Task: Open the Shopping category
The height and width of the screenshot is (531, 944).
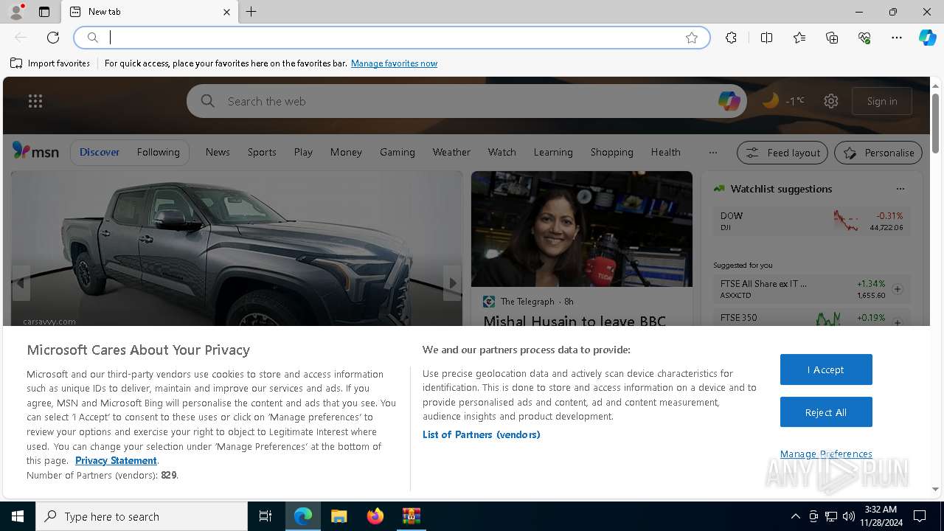Action: (x=611, y=152)
